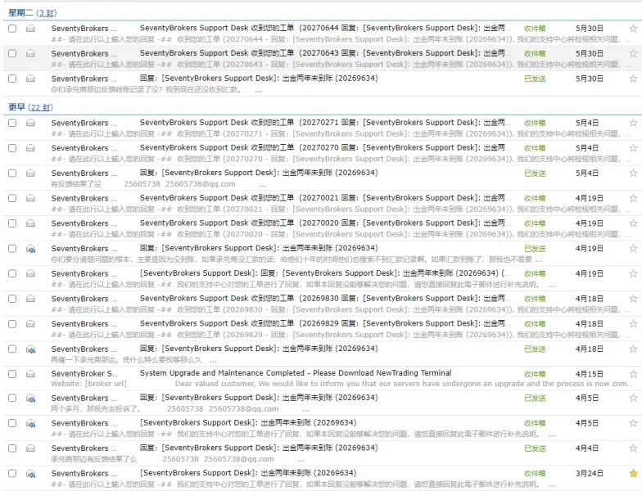Tick checkbox for ticket 20270270 email
Image resolution: width=642 pixels, height=491 pixels.
click(x=12, y=147)
